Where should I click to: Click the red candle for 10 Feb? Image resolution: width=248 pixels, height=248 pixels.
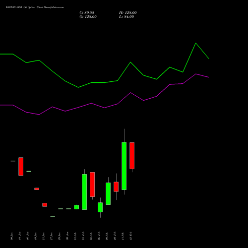tap(116, 187)
